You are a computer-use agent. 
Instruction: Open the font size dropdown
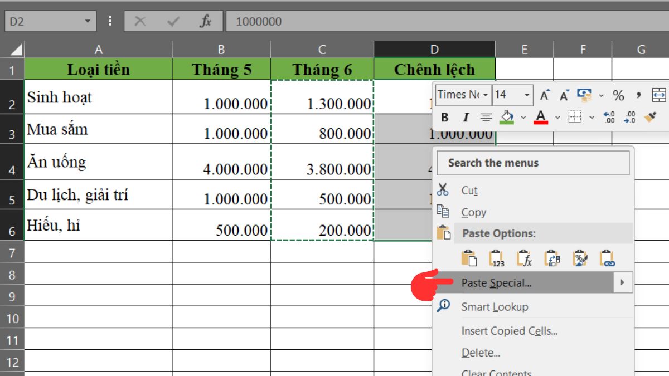tap(526, 95)
